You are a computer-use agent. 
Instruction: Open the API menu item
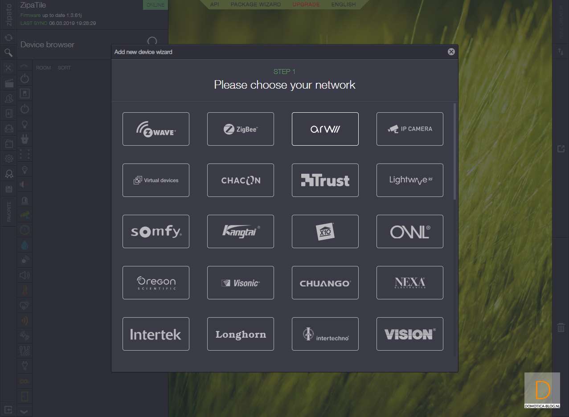[x=215, y=4]
